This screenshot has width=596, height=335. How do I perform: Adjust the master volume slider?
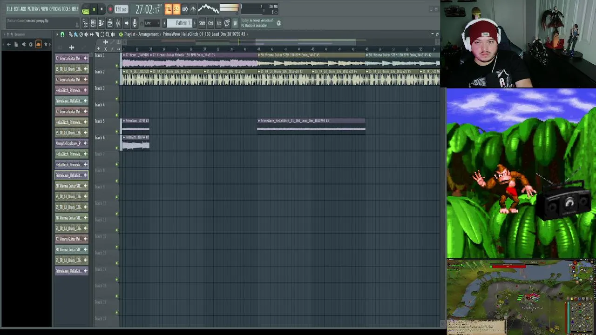tap(229, 8)
